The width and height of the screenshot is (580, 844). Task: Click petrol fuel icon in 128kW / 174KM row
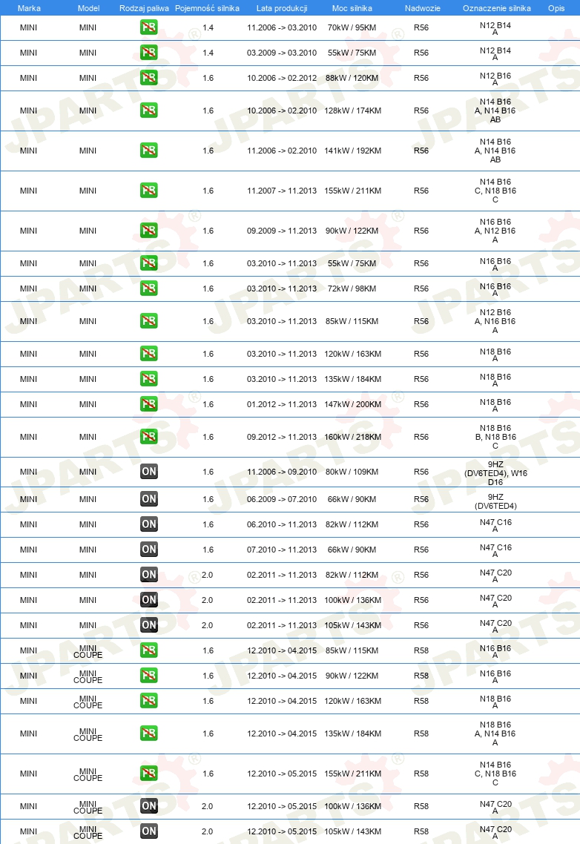click(148, 111)
